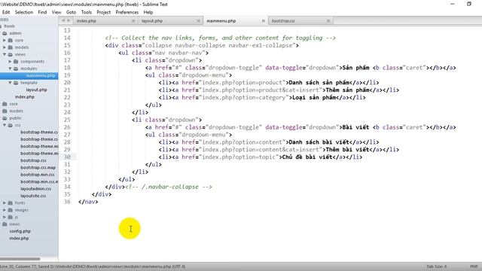The image size is (482, 271).
Task: Go to next tab with right arrow
Action: 69,20
